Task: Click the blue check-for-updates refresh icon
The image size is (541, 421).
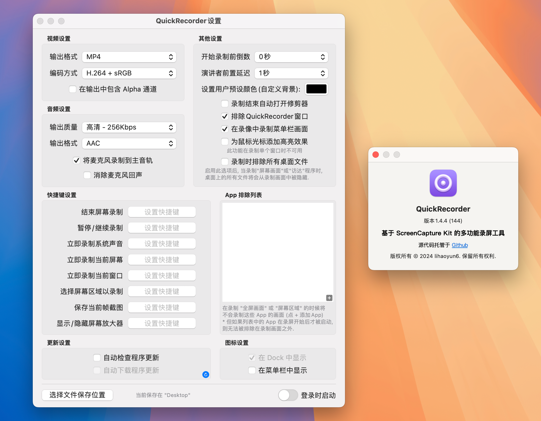Action: (x=206, y=374)
